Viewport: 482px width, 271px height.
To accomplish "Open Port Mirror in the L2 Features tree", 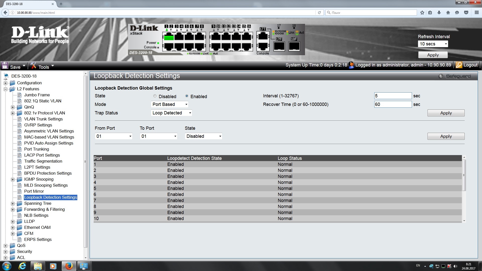I will click(x=34, y=191).
